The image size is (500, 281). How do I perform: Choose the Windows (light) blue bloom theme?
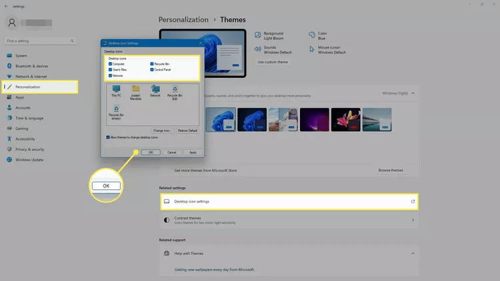[221, 119]
